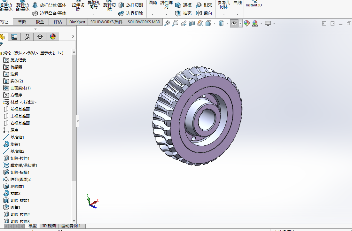Viewport: 352px width, 231px height.
Task: Click the 抽壳 shell tool
Action: (x=184, y=13)
